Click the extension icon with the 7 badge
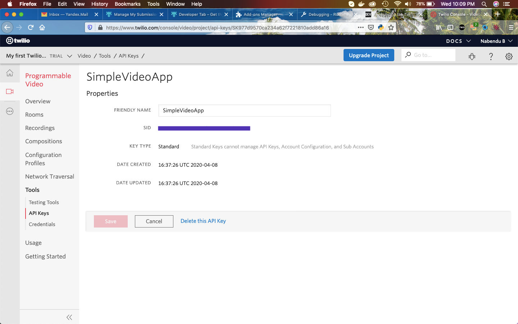 pyautogui.click(x=473, y=27)
